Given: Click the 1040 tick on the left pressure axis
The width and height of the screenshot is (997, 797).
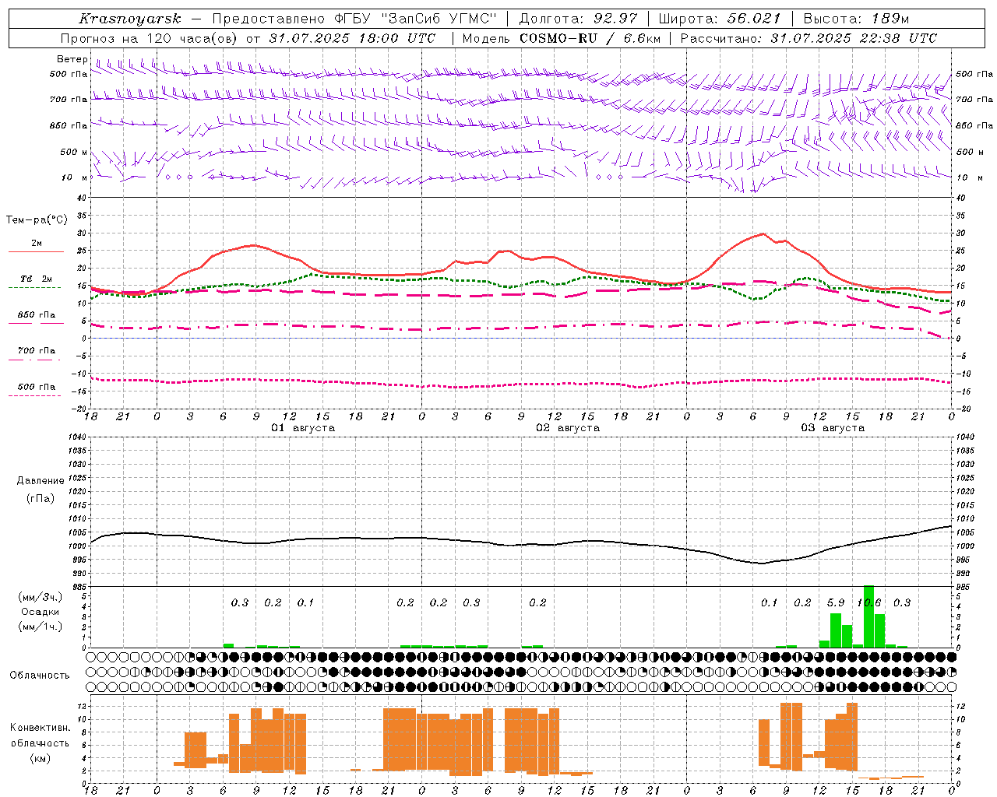Looking at the screenshot, I should (x=76, y=437).
